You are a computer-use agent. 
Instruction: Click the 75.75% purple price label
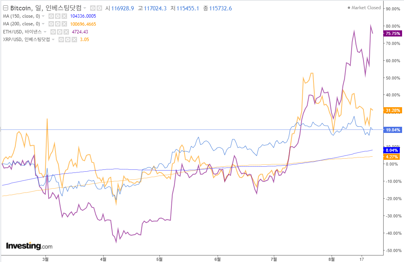[393, 33]
